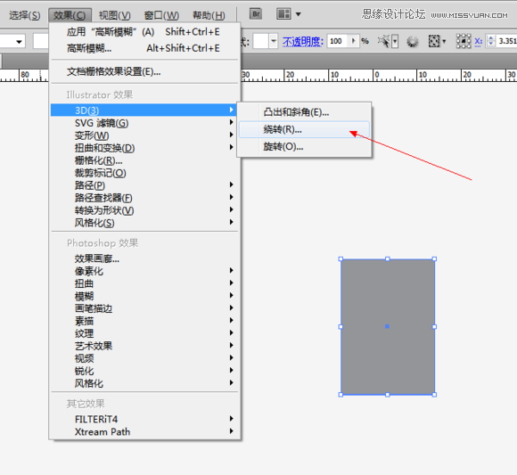Expand the 像素化 submenu
This screenshot has width=517, height=475.
[144, 271]
